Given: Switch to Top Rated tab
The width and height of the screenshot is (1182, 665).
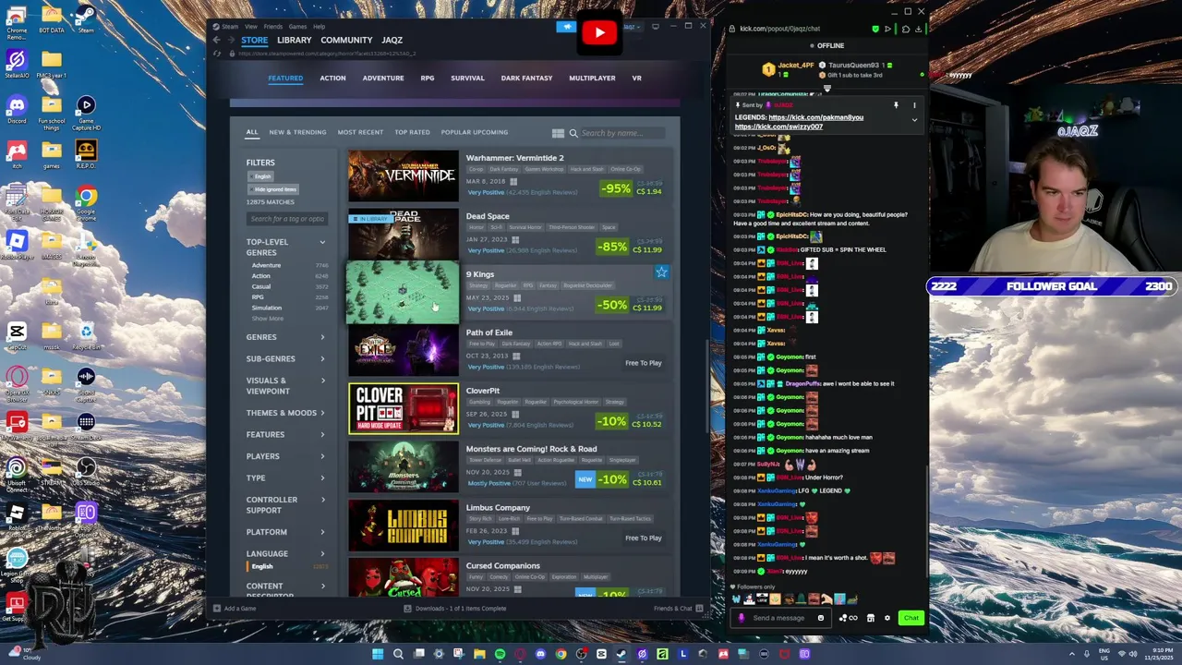Looking at the screenshot, I should point(412,132).
